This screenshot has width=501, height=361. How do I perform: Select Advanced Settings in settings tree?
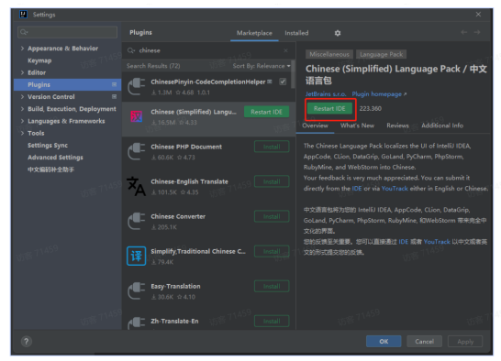click(55, 158)
